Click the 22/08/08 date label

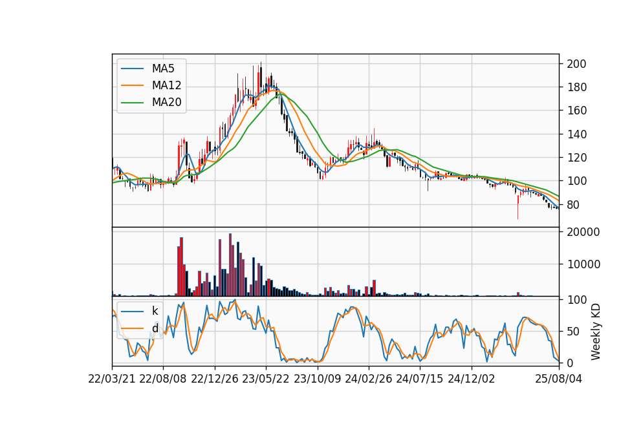pyautogui.click(x=163, y=379)
